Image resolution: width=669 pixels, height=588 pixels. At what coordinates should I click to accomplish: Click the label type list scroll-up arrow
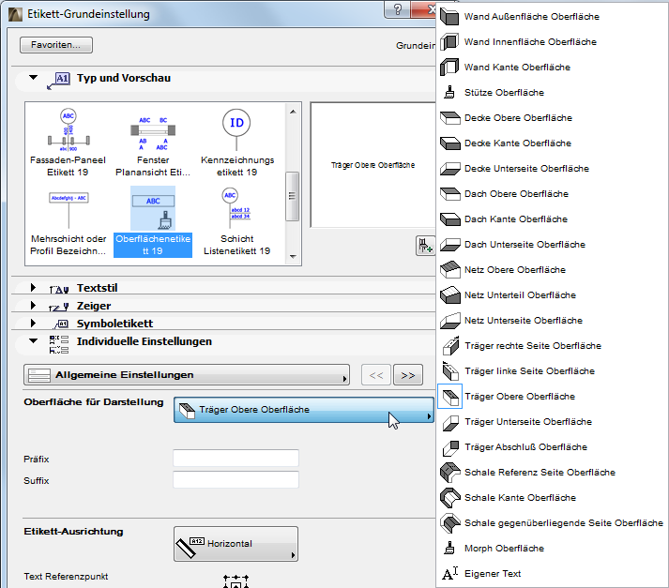pyautogui.click(x=293, y=112)
